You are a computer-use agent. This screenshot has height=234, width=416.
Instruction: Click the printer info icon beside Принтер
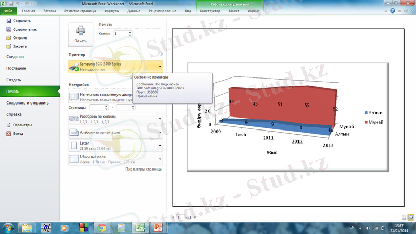(x=161, y=54)
